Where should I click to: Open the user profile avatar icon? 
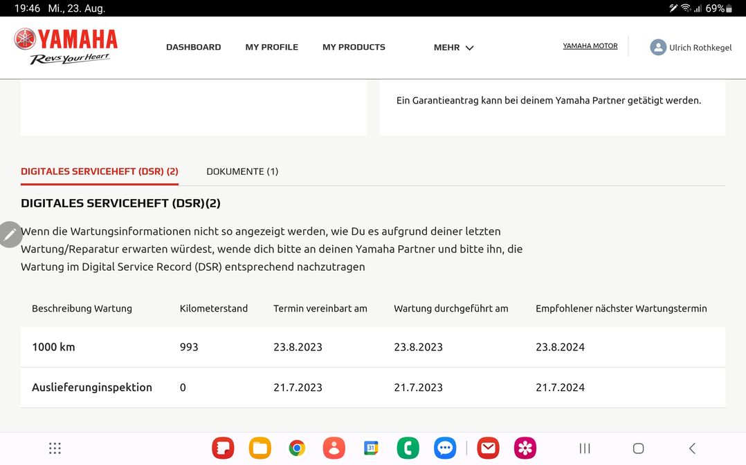[x=657, y=47]
